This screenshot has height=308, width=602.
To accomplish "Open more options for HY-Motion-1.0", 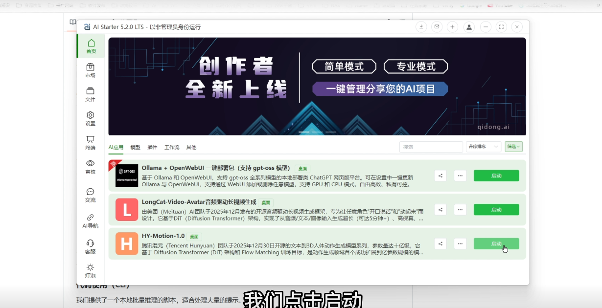I will [460, 243].
